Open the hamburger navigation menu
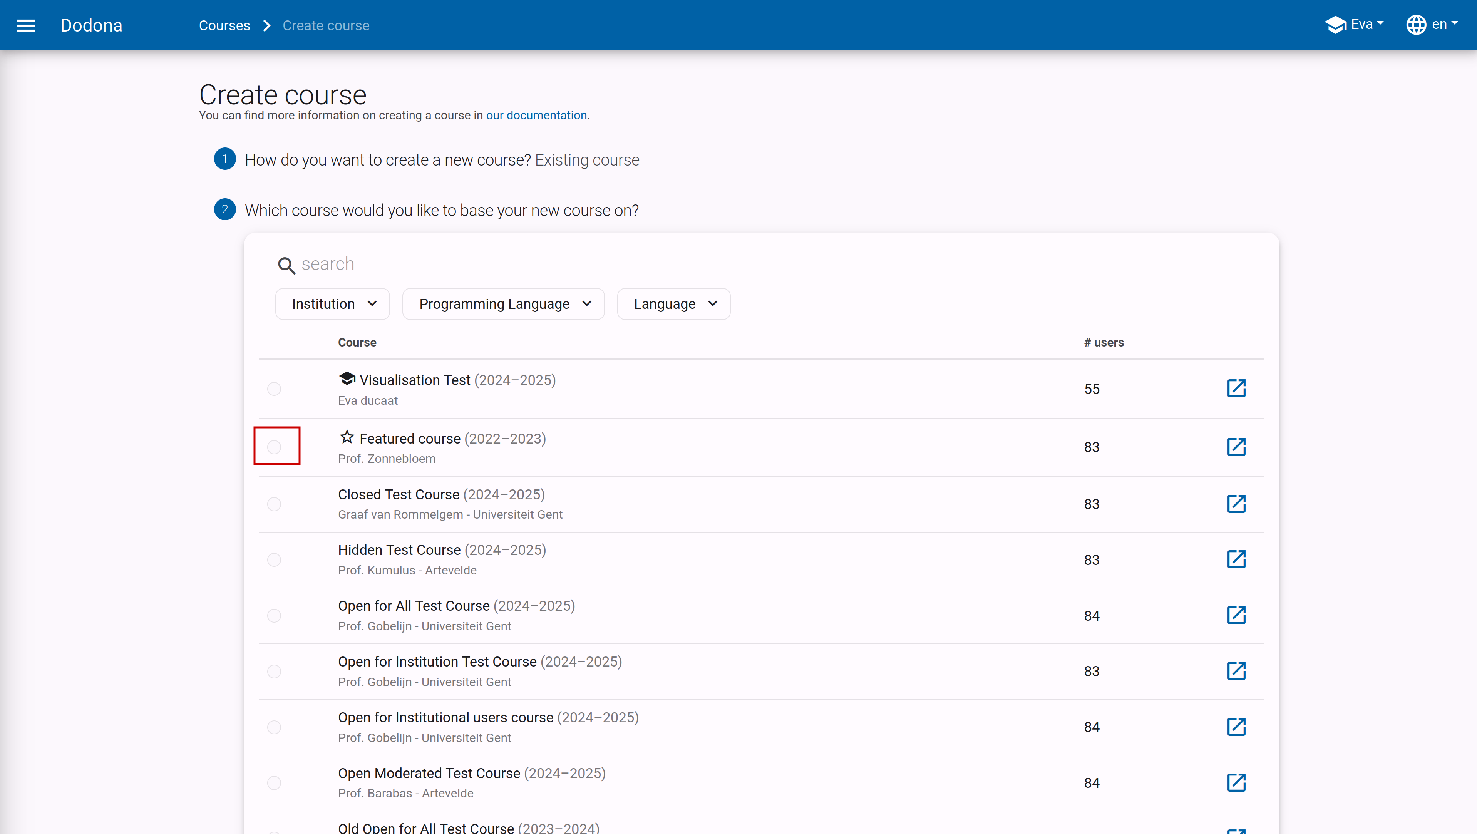 click(x=26, y=25)
